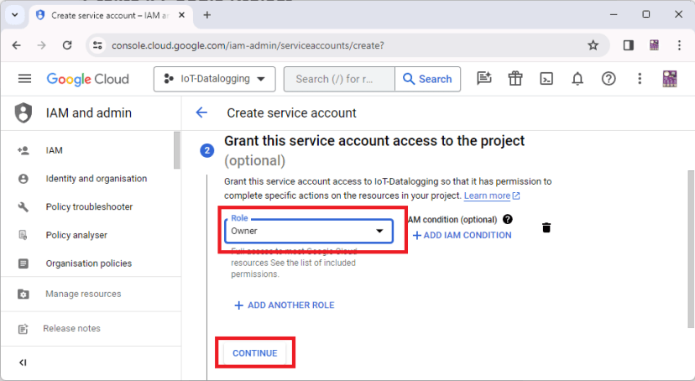
Task: Activate Cloud Shell terminal icon
Action: click(546, 79)
